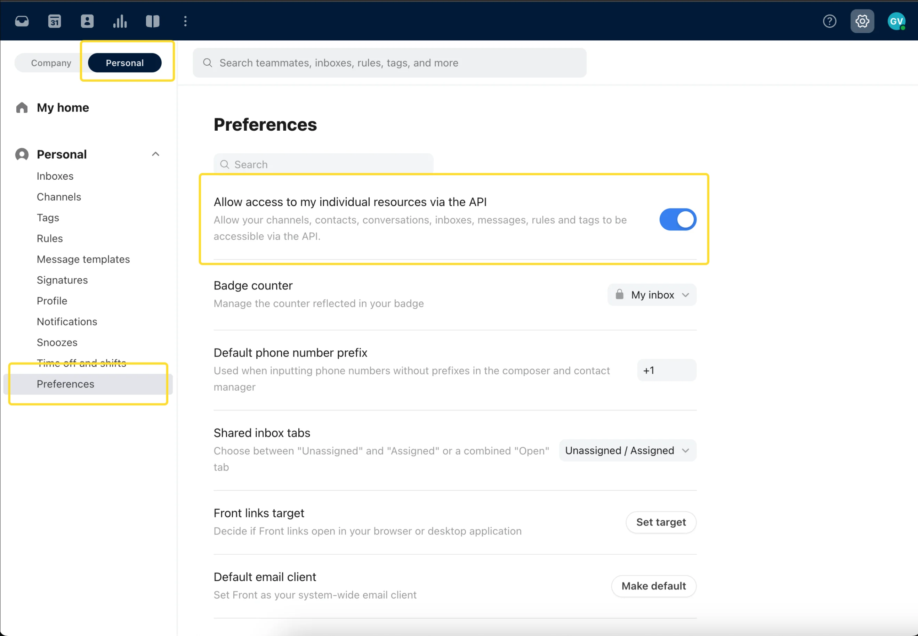Click 'Manage the counter reflected in your badge'

pos(319,303)
